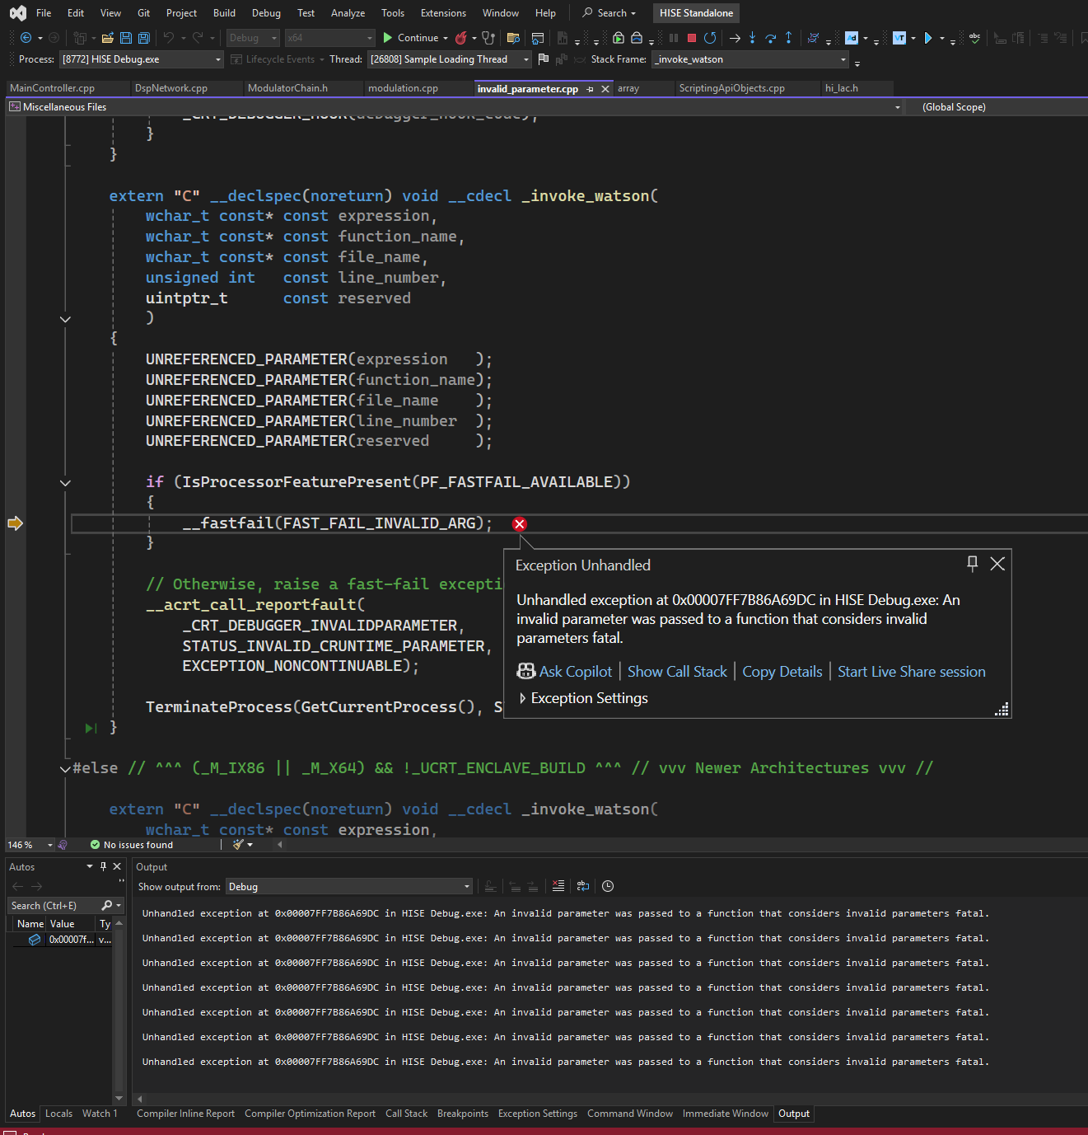Click the Open File folder icon
Image resolution: width=1088 pixels, height=1135 pixels.
107,38
